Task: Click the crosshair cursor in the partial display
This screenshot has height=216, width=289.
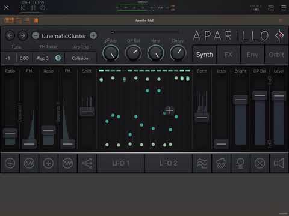Action: point(170,110)
